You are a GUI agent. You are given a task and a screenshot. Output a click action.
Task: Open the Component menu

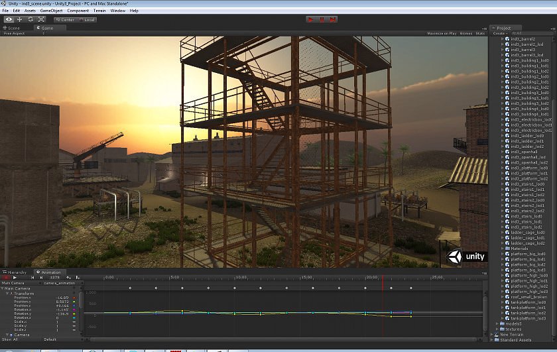click(78, 11)
